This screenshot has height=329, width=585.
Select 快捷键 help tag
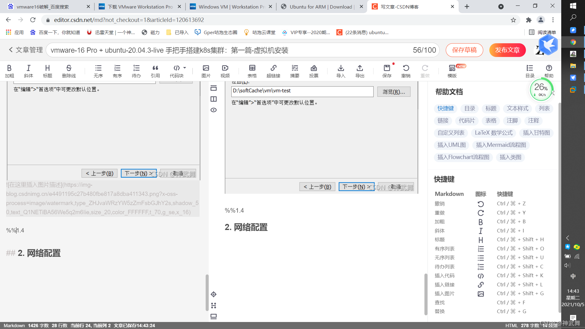[x=445, y=108]
